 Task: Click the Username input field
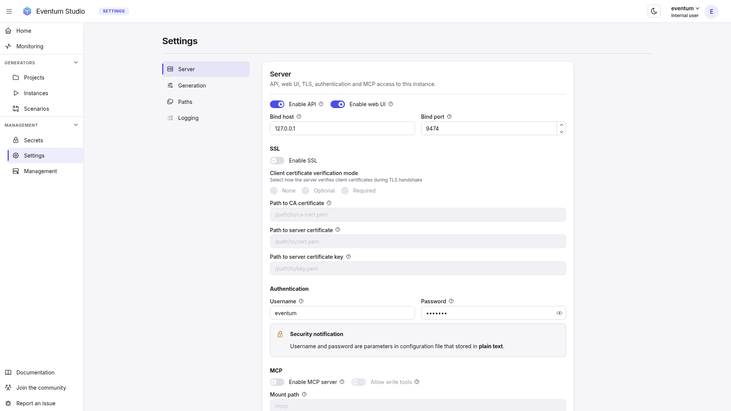[342, 313]
